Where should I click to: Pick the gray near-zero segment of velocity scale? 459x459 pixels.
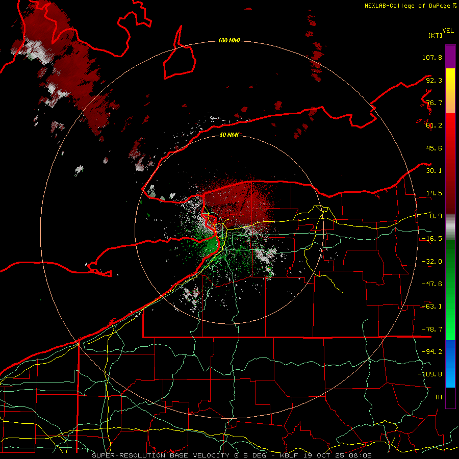point(450,227)
